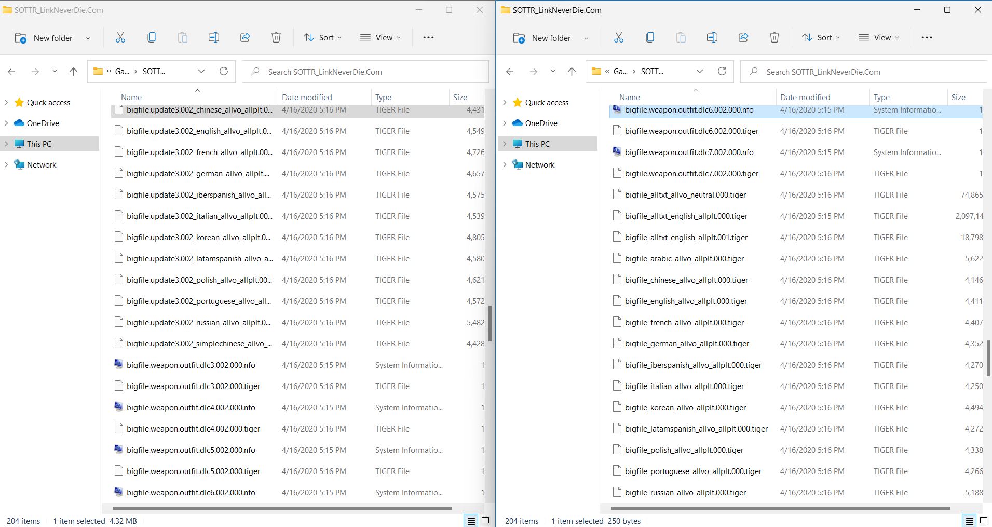Screen dimensions: 992x527
Task: Select This PC in right window sidebar
Action: click(x=537, y=144)
